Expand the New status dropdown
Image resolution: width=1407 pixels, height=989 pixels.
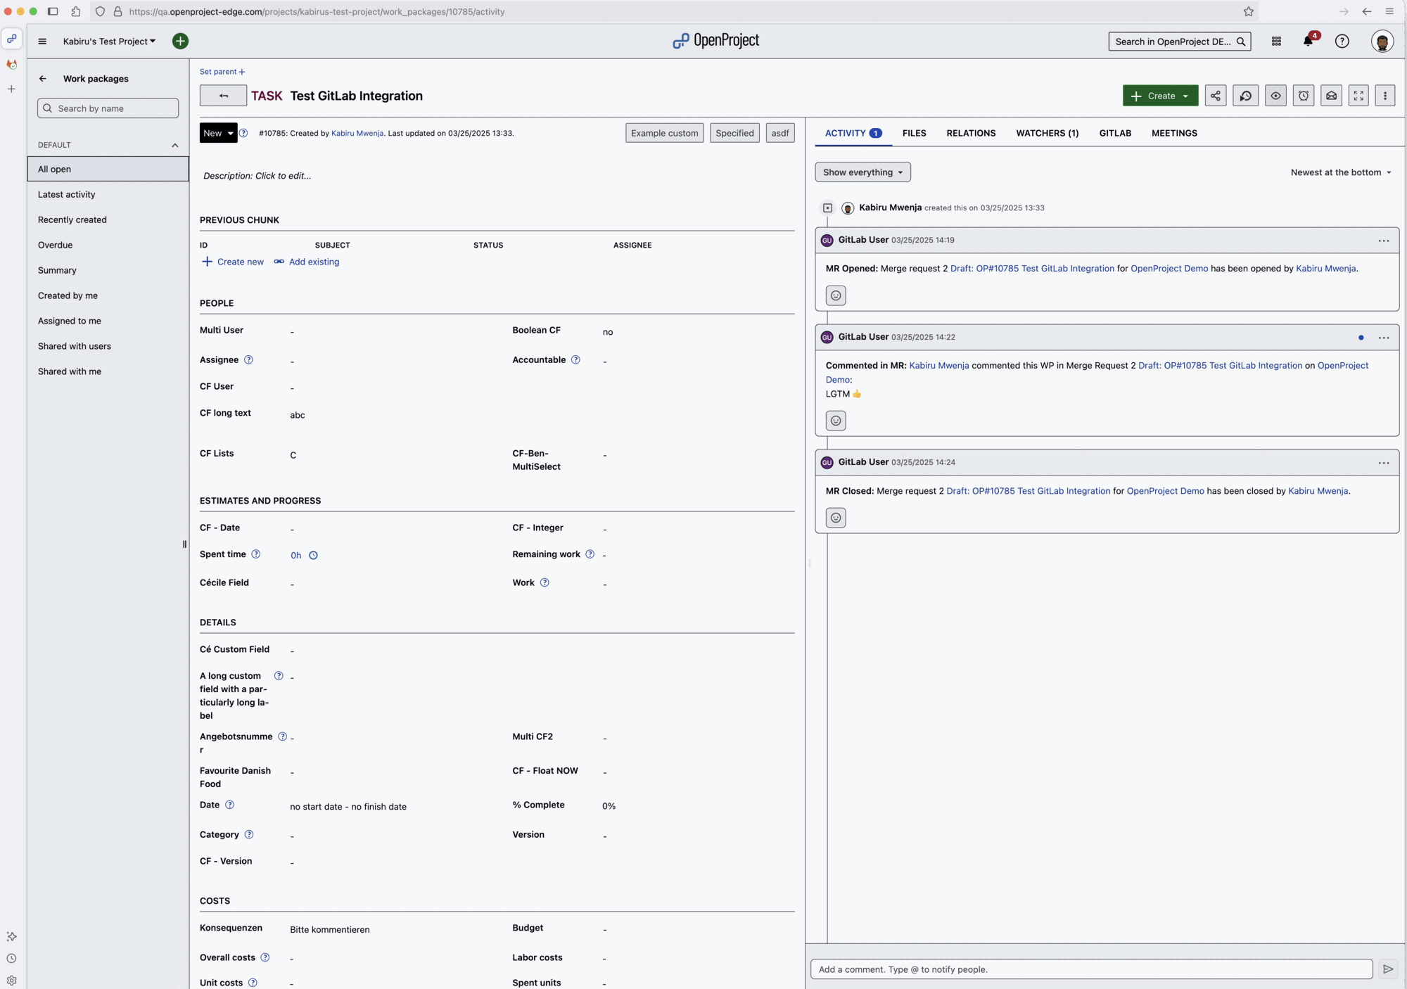219,133
